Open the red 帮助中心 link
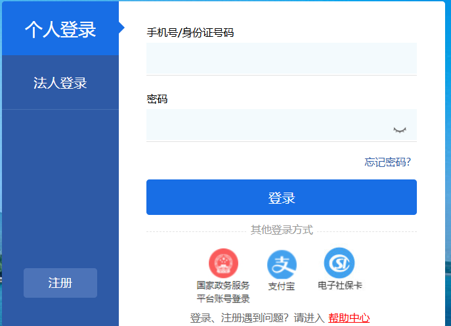This screenshot has height=326, width=451. click(349, 318)
